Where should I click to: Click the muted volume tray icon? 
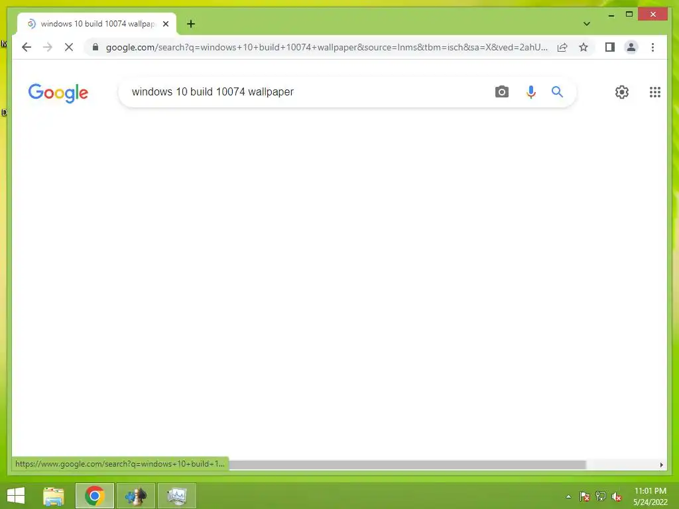pyautogui.click(x=616, y=496)
